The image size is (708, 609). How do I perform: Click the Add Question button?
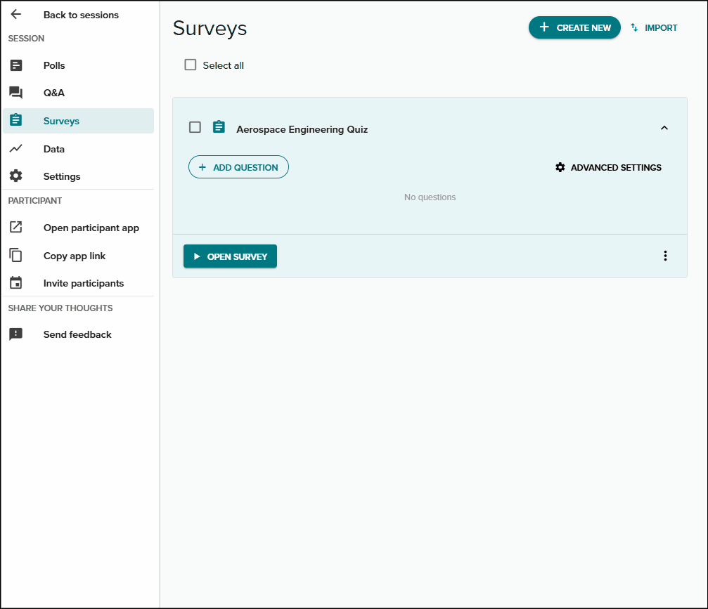click(238, 166)
